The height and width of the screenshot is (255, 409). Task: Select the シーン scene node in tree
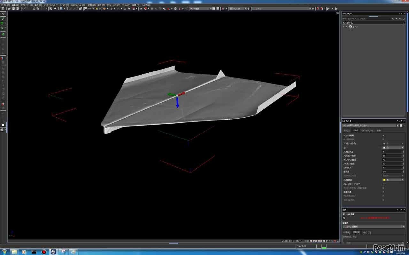pyautogui.click(x=355, y=27)
